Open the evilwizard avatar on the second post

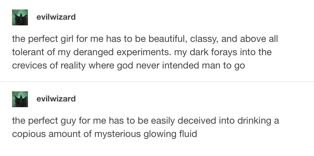pos(20,99)
